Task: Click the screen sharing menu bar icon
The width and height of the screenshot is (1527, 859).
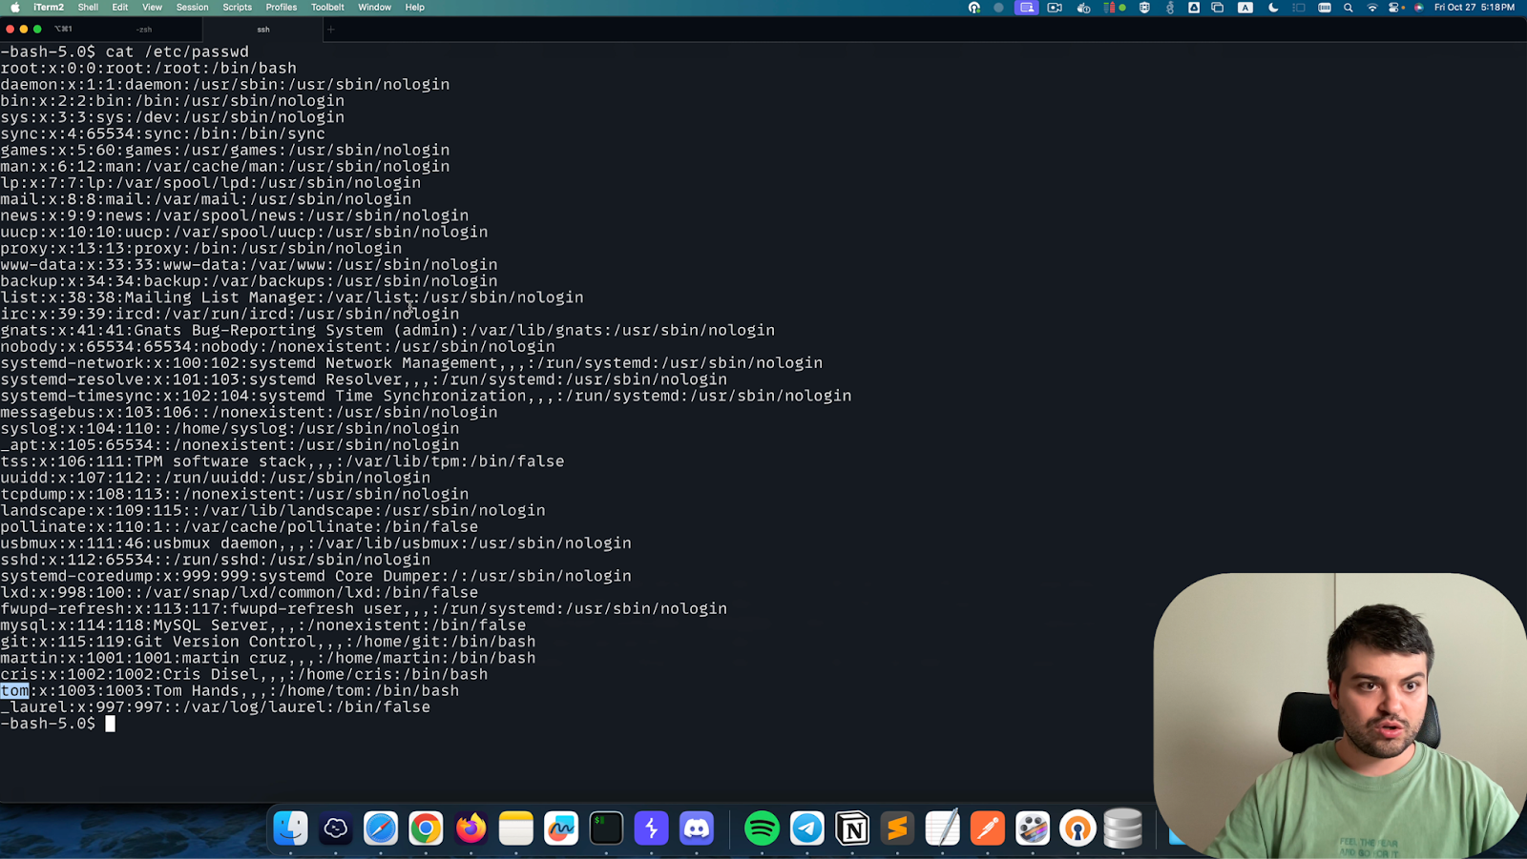Action: [x=1026, y=7]
